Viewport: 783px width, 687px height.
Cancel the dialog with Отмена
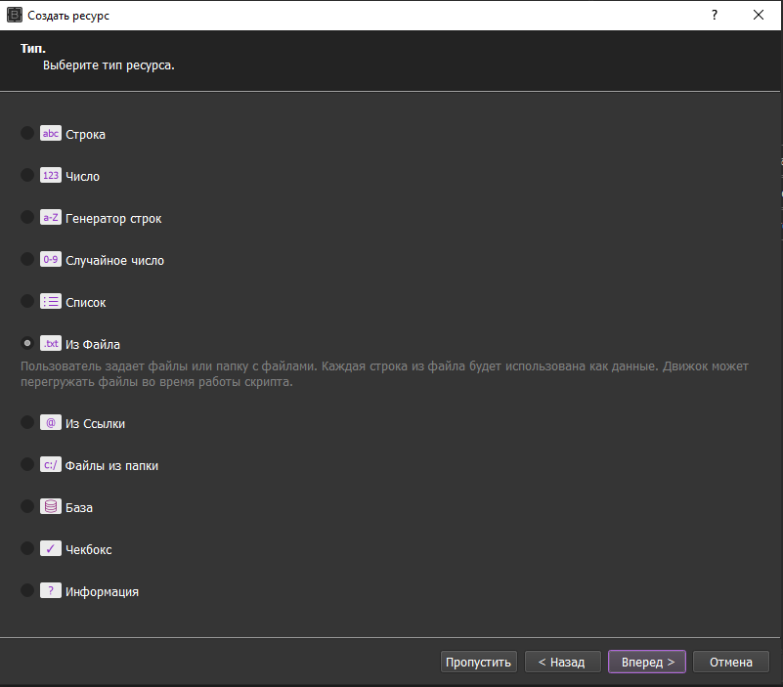[x=730, y=662]
